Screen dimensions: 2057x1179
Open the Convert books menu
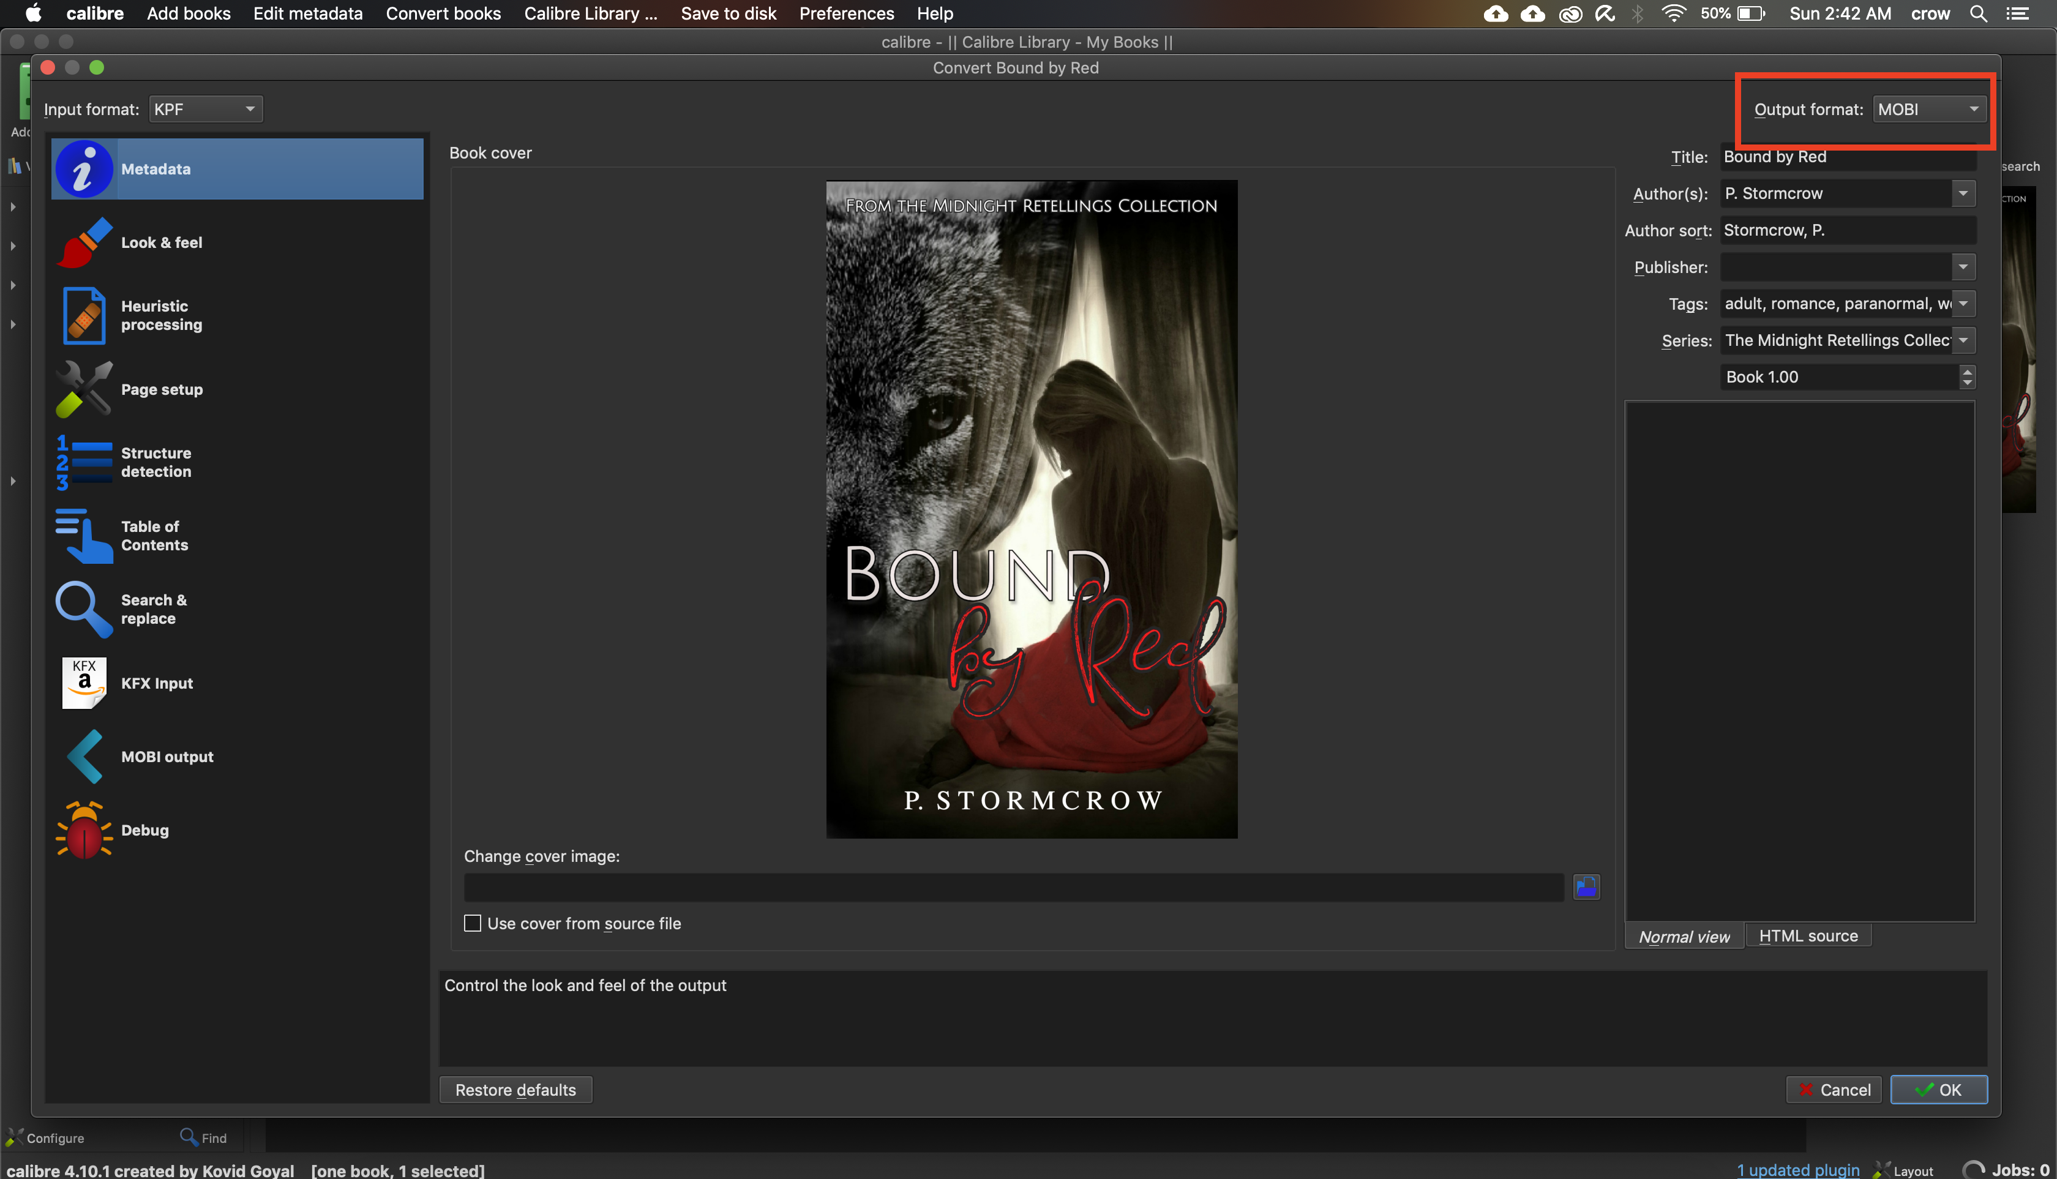click(443, 13)
